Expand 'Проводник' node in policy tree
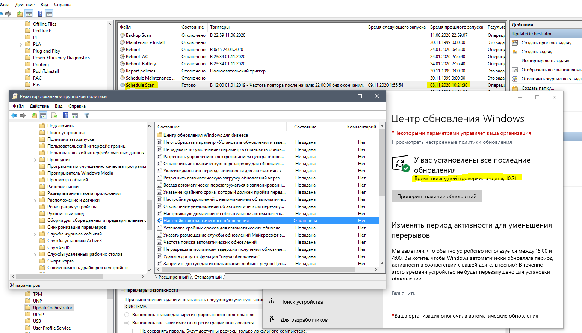The width and height of the screenshot is (582, 333). pos(35,160)
